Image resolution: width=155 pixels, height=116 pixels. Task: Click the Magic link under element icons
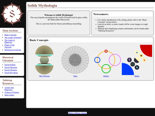pos(137,76)
